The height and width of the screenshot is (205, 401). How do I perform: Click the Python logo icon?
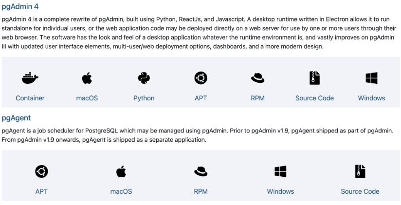144,78
